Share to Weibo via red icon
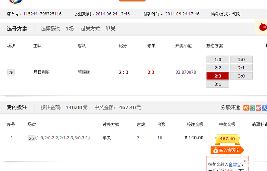267x171 pixels. pos(258,108)
